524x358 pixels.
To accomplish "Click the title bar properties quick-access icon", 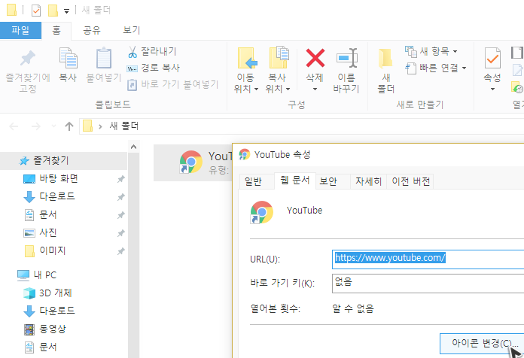I will click(x=36, y=11).
